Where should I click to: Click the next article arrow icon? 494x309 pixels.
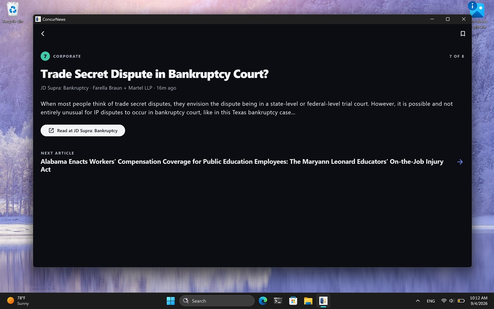pyautogui.click(x=460, y=162)
